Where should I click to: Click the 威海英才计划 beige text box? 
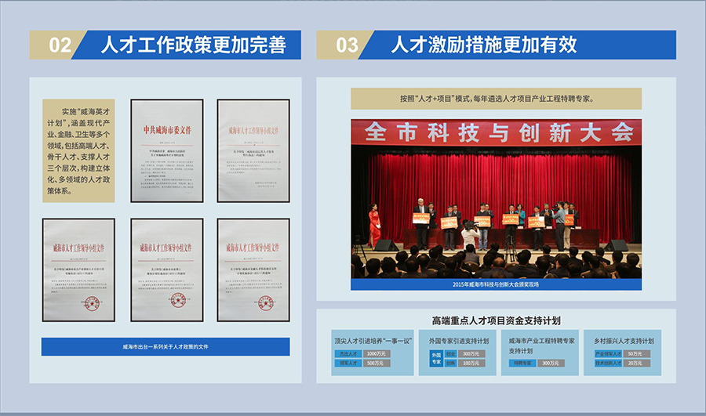78,150
